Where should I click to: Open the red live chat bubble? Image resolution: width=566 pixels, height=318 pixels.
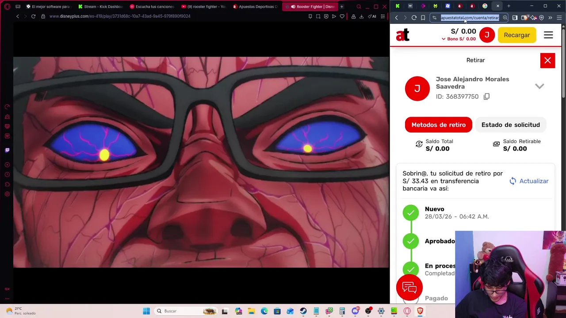[409, 288]
